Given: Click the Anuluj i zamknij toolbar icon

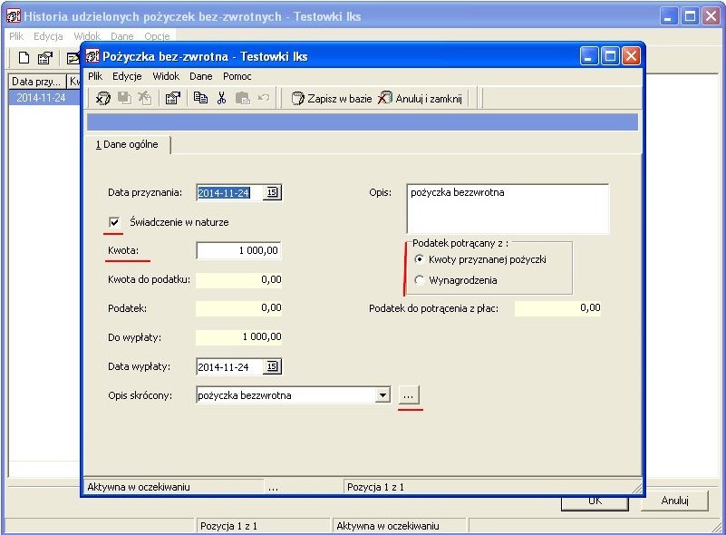Looking at the screenshot, I should (x=385, y=98).
